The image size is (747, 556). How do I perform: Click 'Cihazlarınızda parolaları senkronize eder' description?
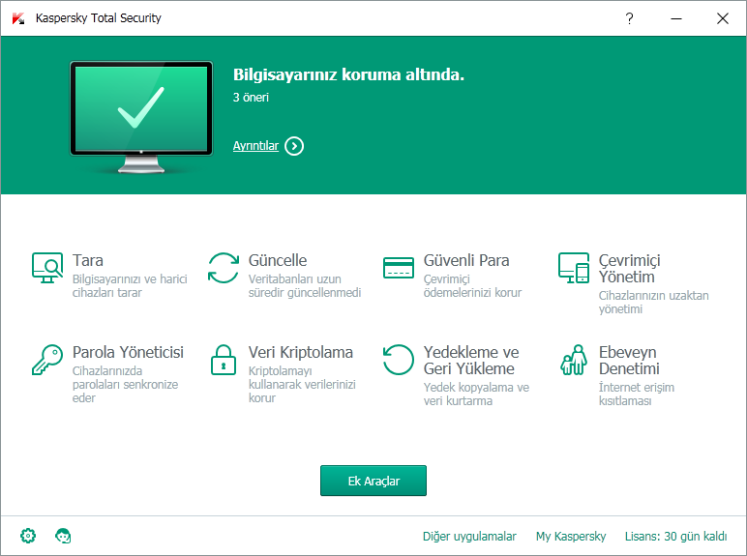click(x=125, y=384)
